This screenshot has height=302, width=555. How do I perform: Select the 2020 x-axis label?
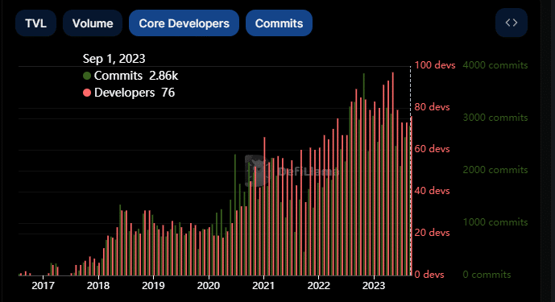[x=209, y=286]
